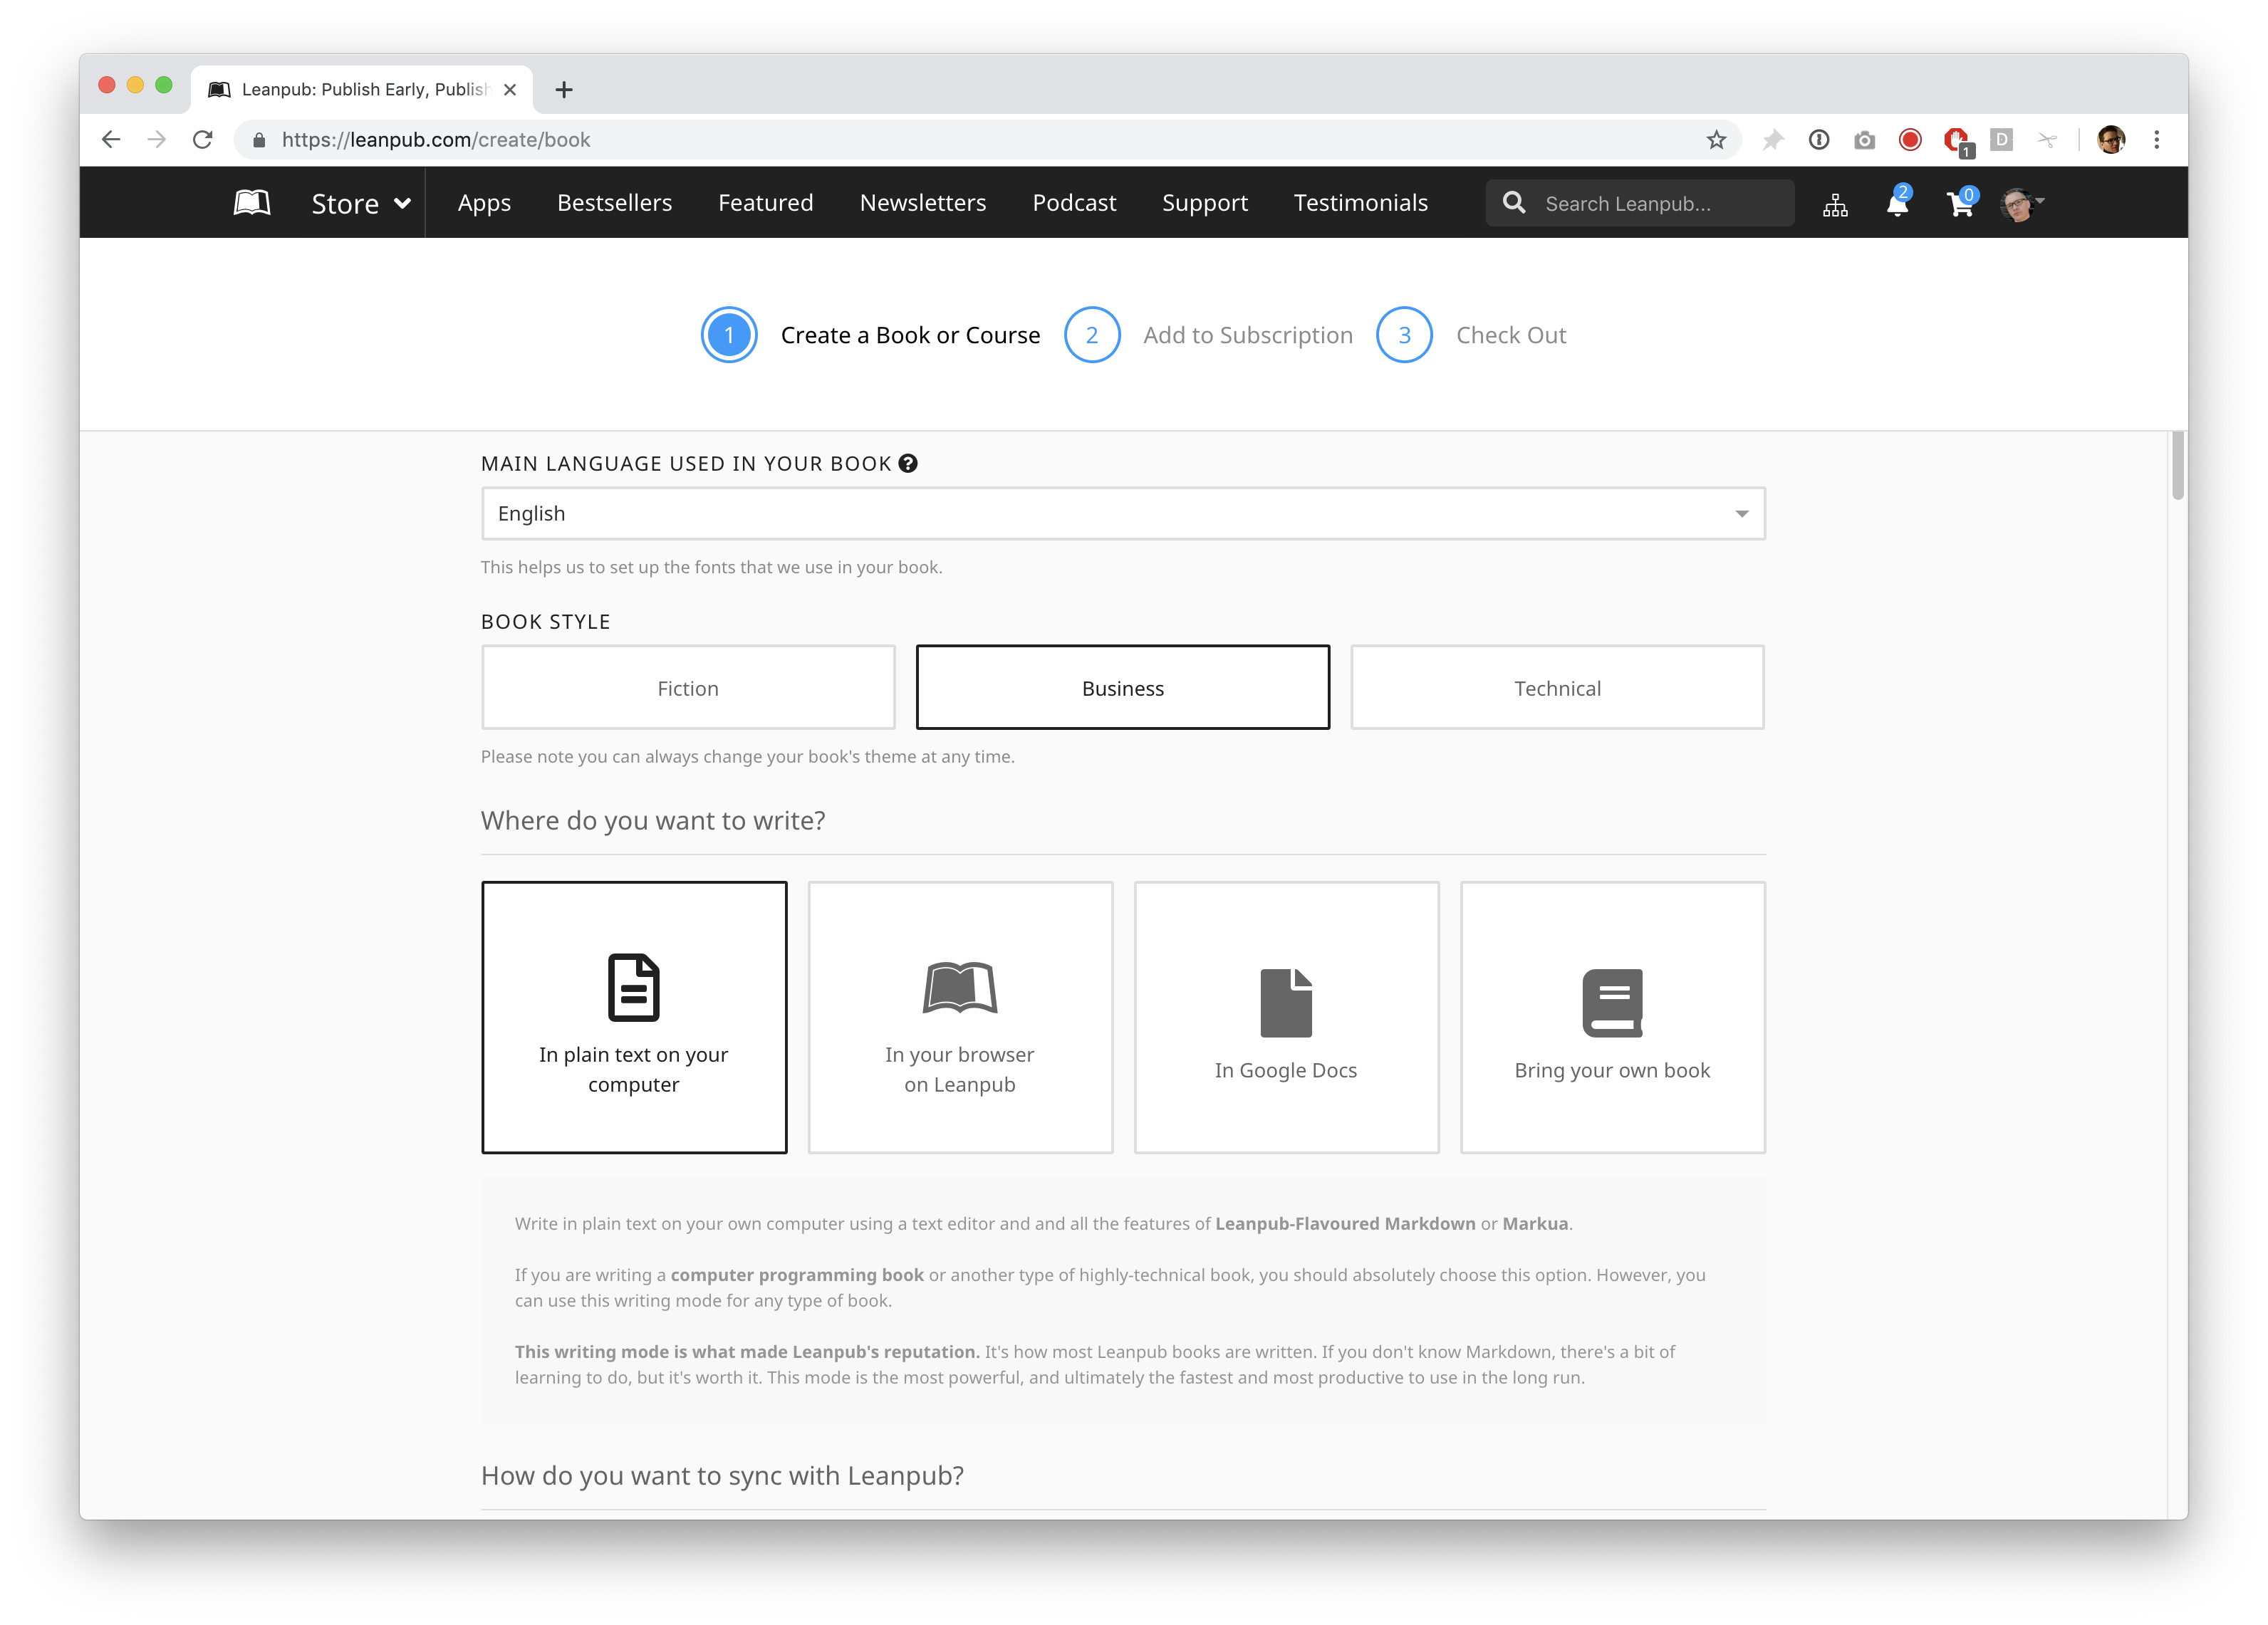This screenshot has width=2268, height=1625.
Task: Select the Fiction book style
Action: tap(688, 687)
